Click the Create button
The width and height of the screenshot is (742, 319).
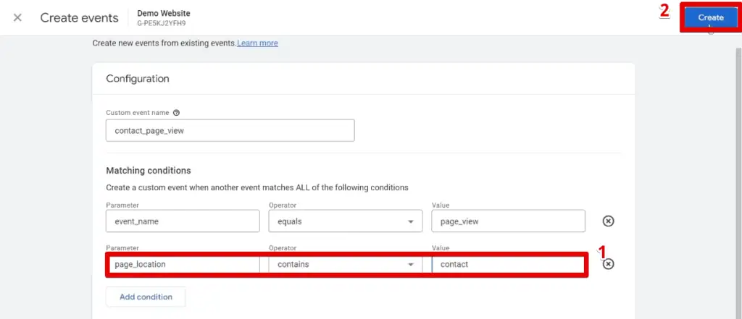pyautogui.click(x=710, y=17)
